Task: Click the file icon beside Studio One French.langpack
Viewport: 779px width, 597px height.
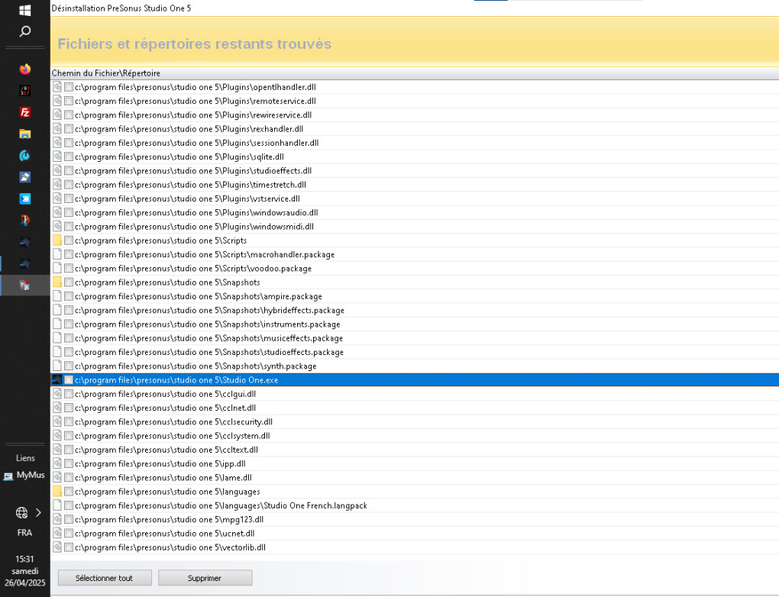Action: (57, 505)
